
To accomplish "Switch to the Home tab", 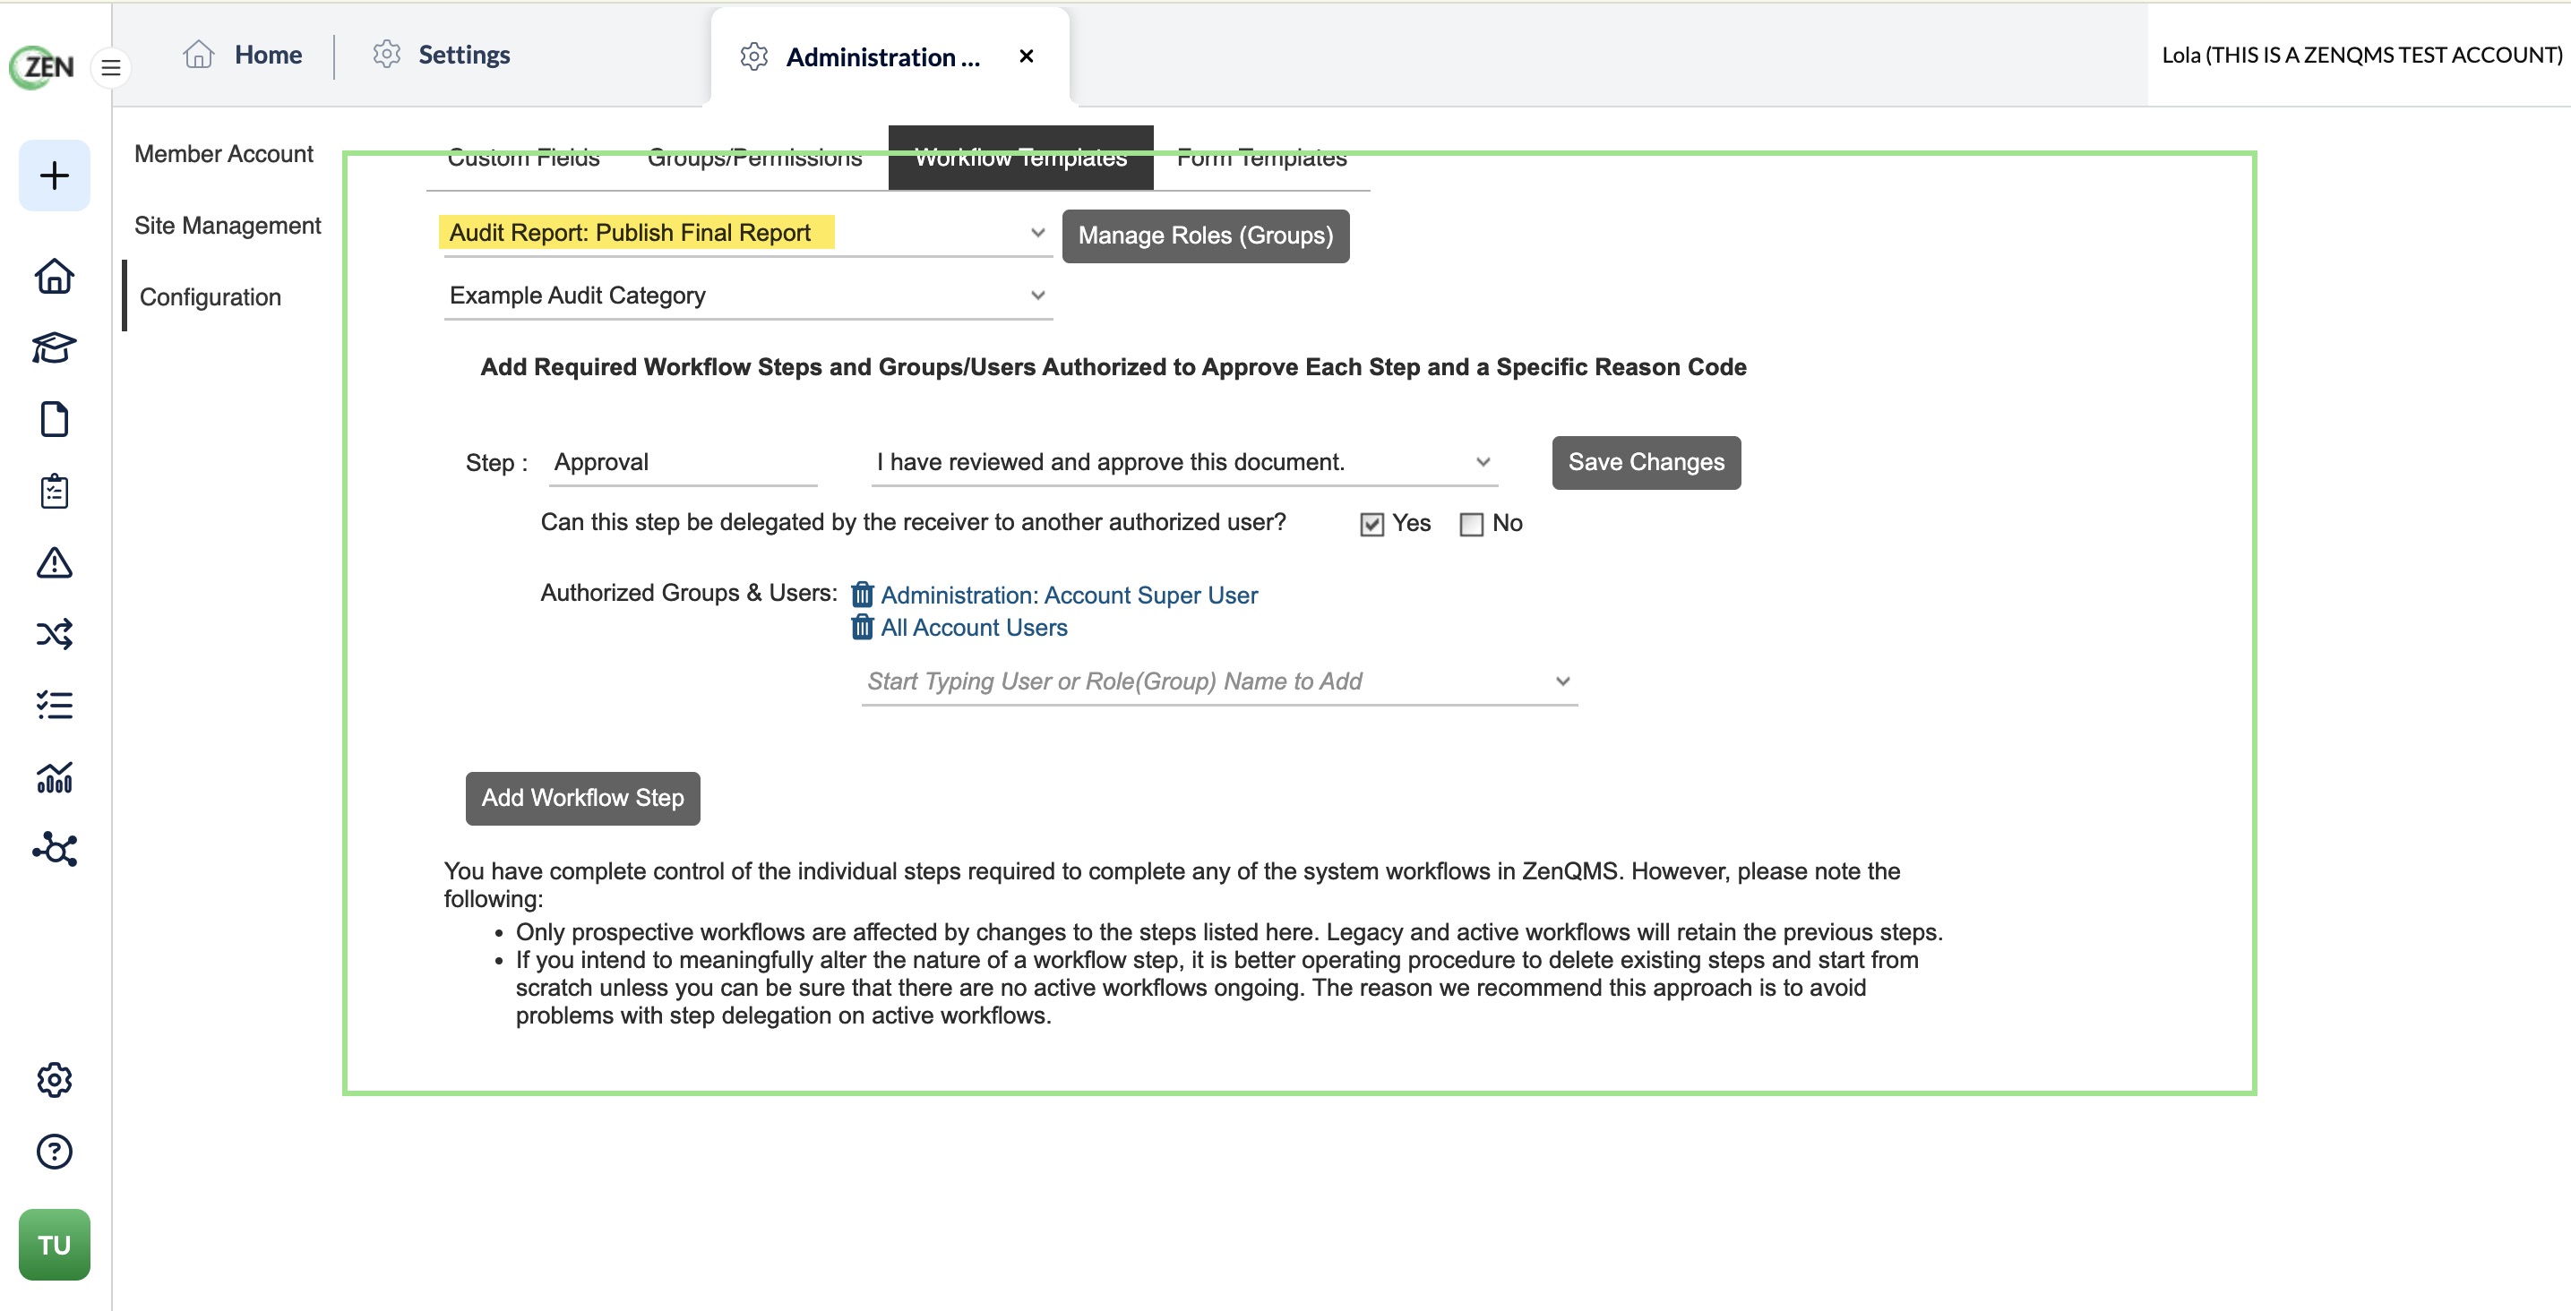I will click(x=243, y=55).
